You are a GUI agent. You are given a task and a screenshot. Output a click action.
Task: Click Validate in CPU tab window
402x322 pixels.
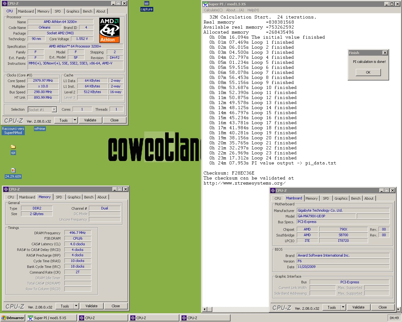90,120
